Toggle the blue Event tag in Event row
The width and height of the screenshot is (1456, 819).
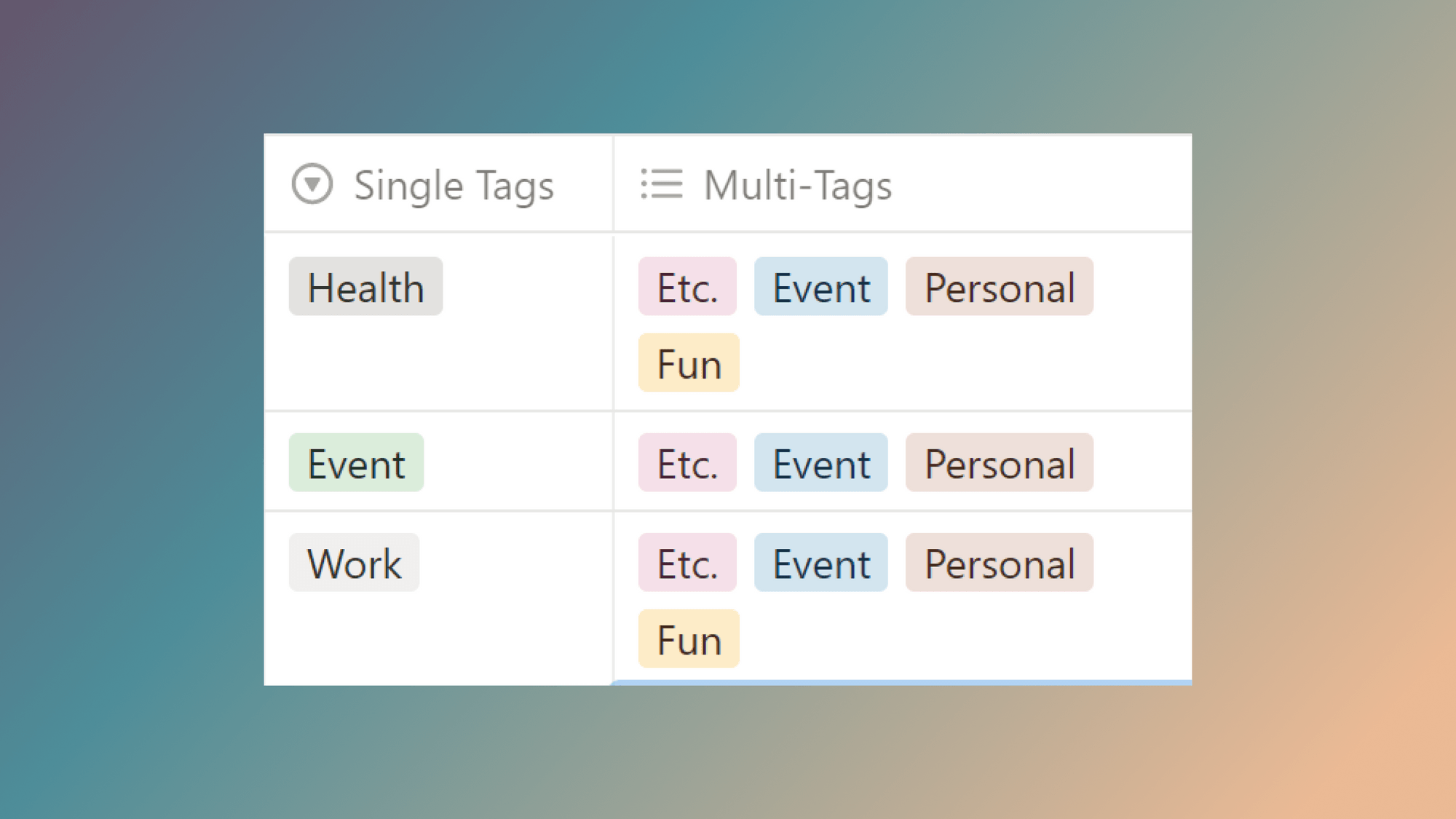click(x=820, y=463)
